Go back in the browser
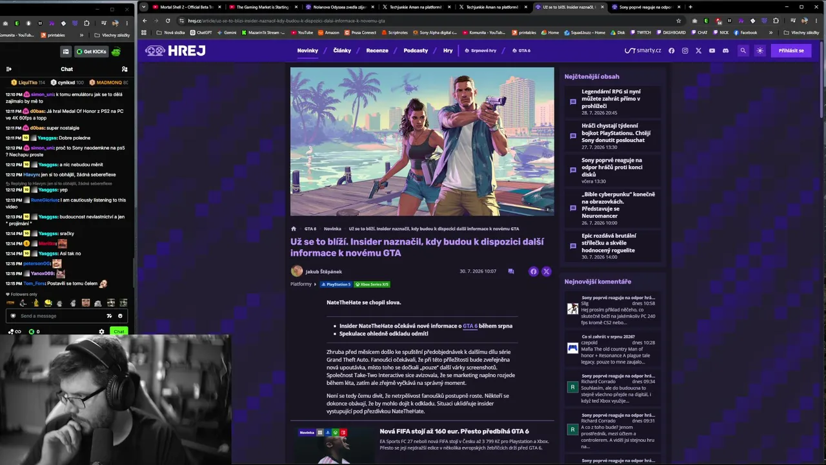Screen dimensions: 826x465 pos(145,21)
